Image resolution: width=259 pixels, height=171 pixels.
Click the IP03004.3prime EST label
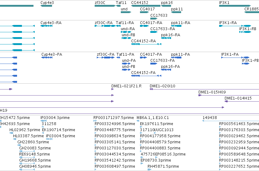[55, 118]
